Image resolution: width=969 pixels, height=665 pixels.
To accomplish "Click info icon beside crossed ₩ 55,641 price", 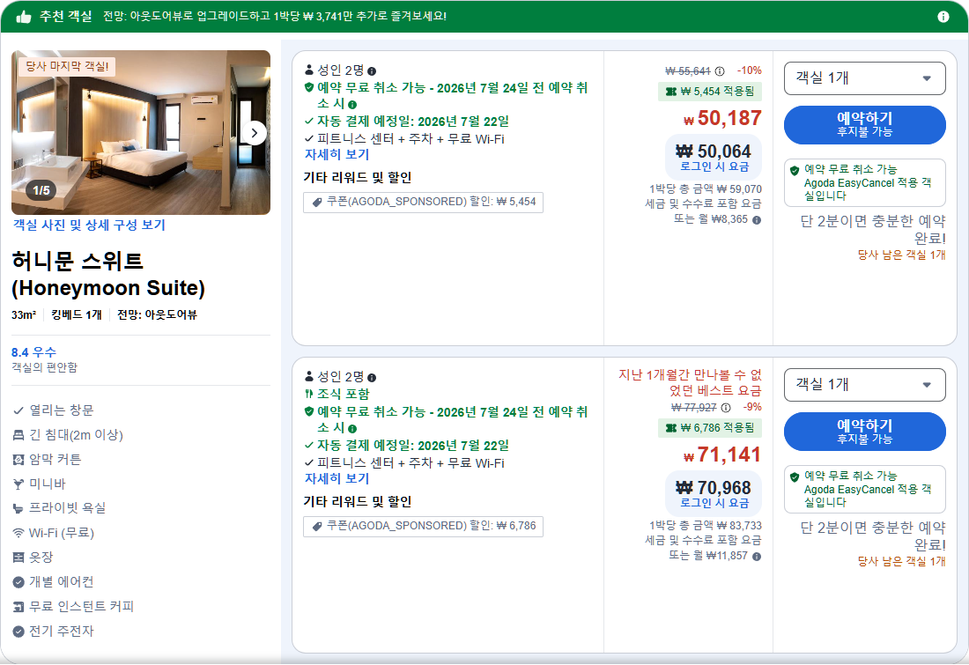I will click(x=720, y=71).
